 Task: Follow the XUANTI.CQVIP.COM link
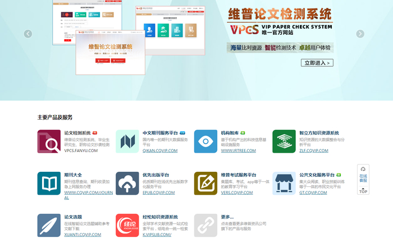coord(83,235)
